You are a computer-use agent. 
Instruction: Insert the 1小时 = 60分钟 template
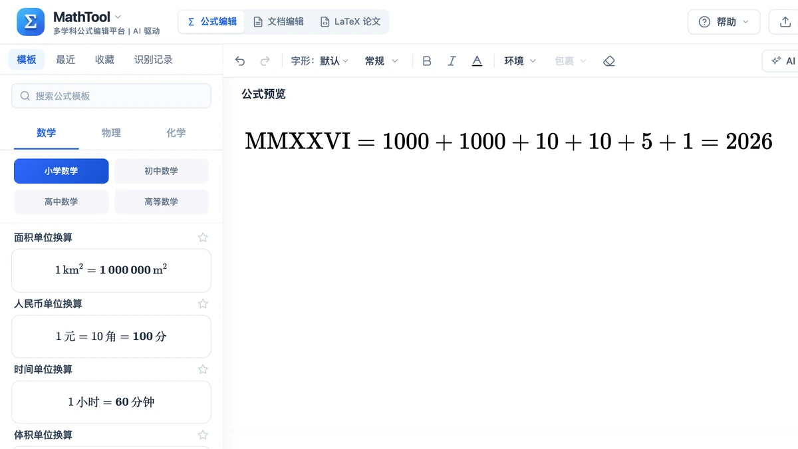pyautogui.click(x=111, y=402)
